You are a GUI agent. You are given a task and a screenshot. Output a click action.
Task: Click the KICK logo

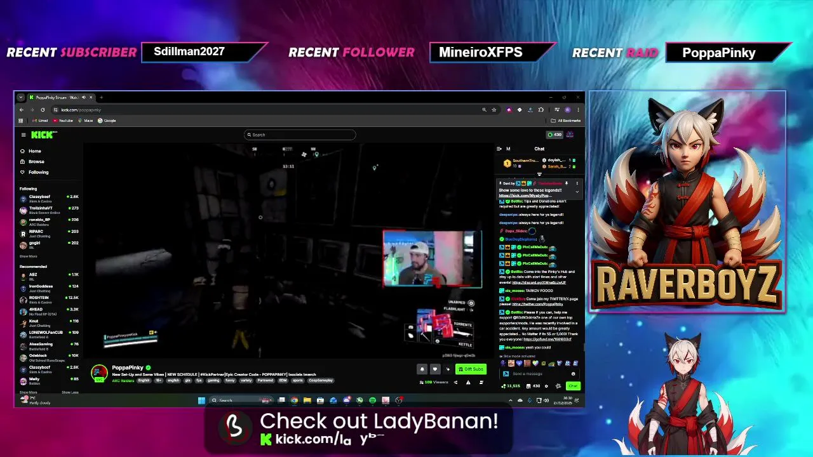pos(44,135)
